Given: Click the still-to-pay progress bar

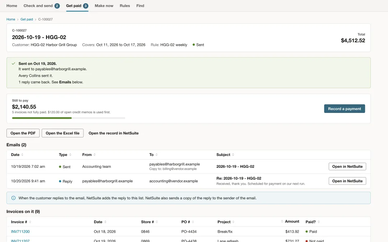Looking at the screenshot, I should (69, 118).
